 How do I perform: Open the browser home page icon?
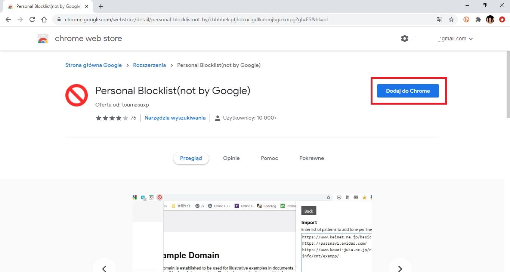tap(44, 19)
